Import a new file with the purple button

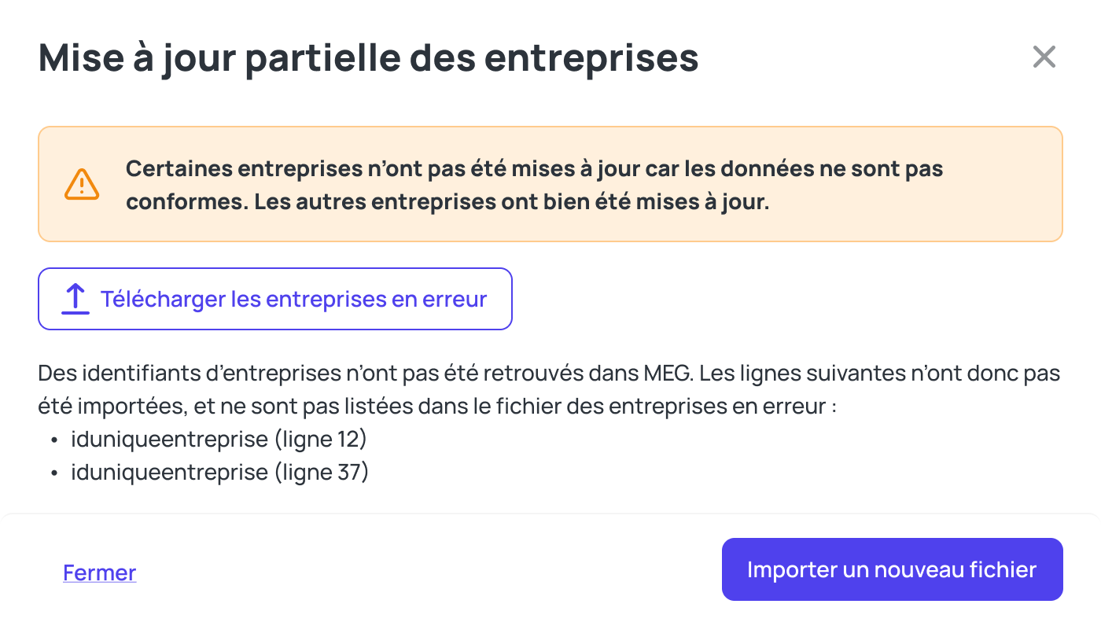click(x=892, y=569)
